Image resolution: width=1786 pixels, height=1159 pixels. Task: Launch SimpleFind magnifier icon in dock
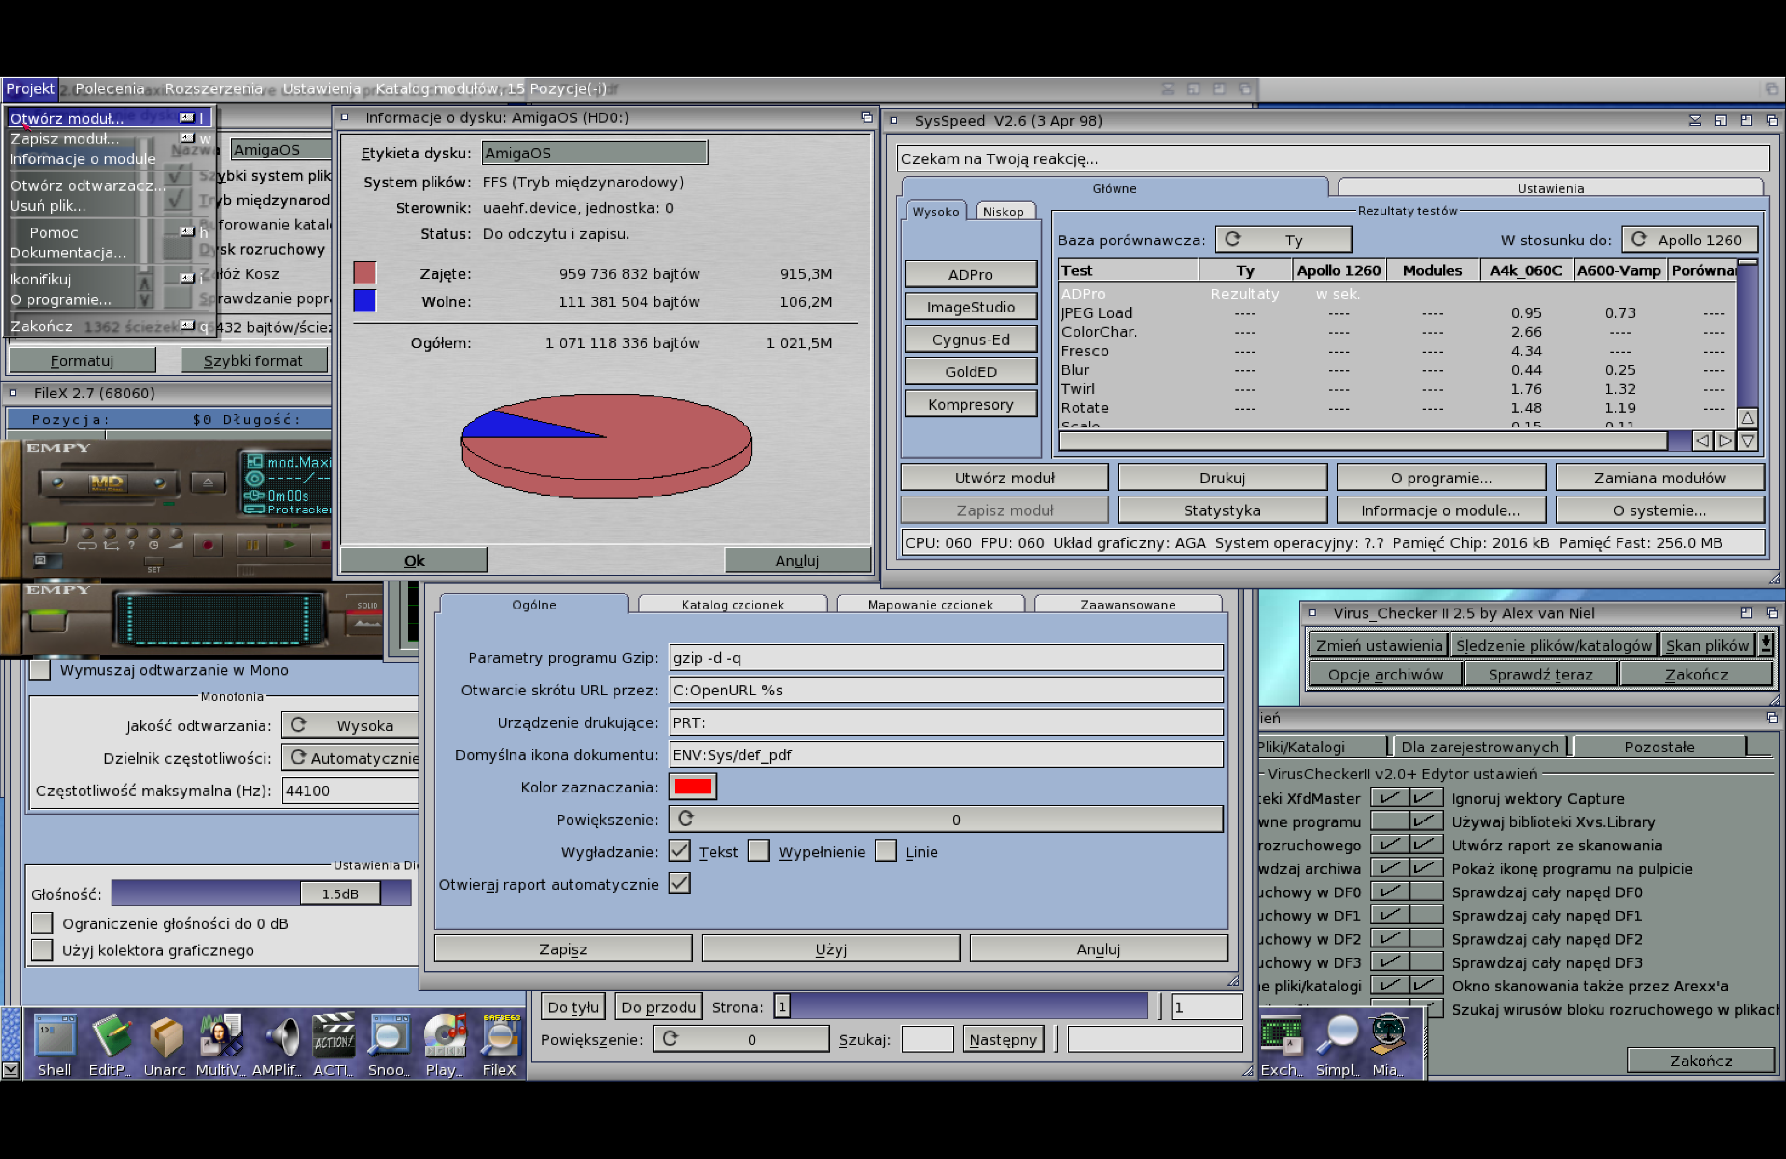1337,1045
